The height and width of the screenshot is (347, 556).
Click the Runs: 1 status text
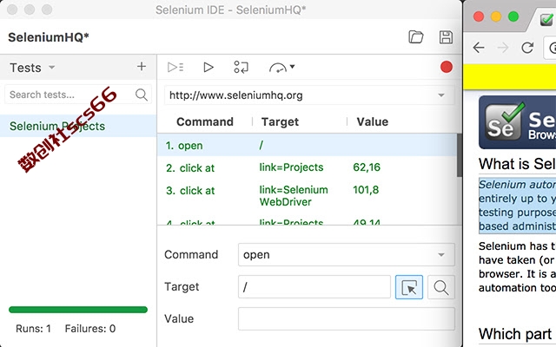pos(33,329)
